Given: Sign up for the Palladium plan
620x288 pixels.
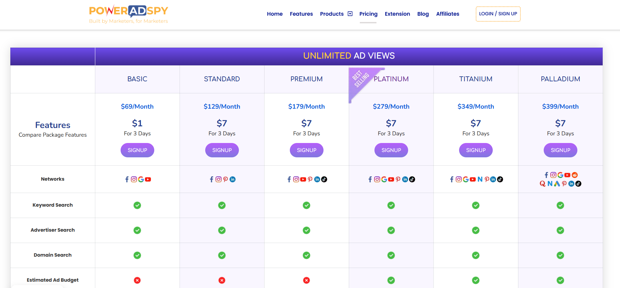Looking at the screenshot, I should coord(560,150).
